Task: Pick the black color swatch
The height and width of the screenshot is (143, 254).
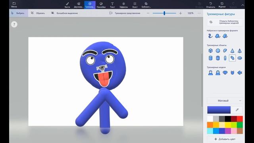Action: click(x=228, y=119)
